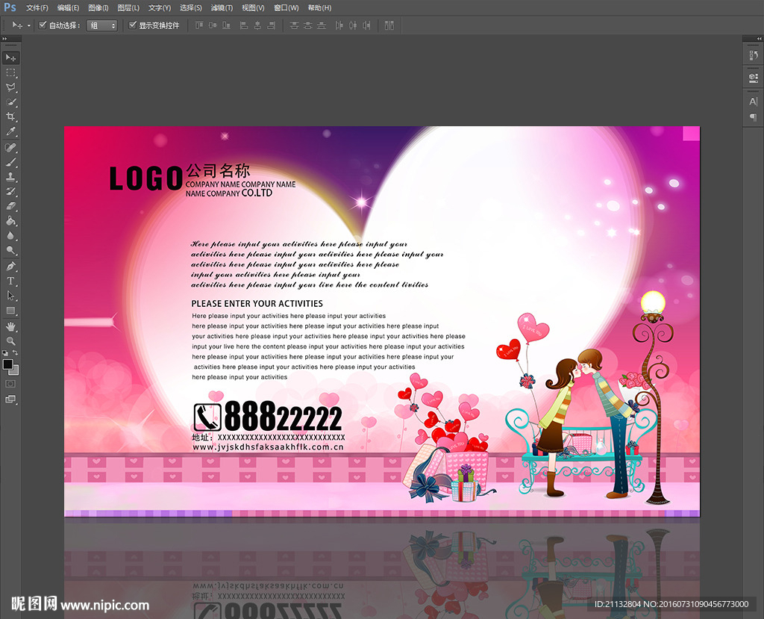Select the Pen tool
764x619 pixels.
point(10,267)
